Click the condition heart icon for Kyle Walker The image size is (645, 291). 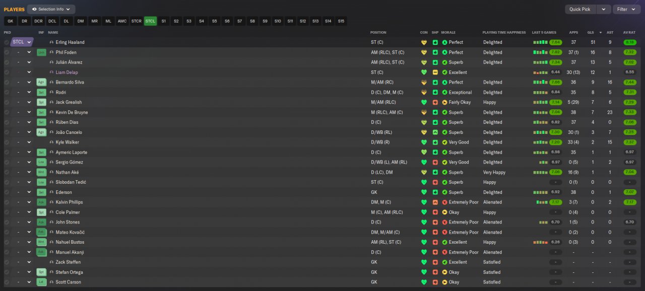[x=424, y=142]
